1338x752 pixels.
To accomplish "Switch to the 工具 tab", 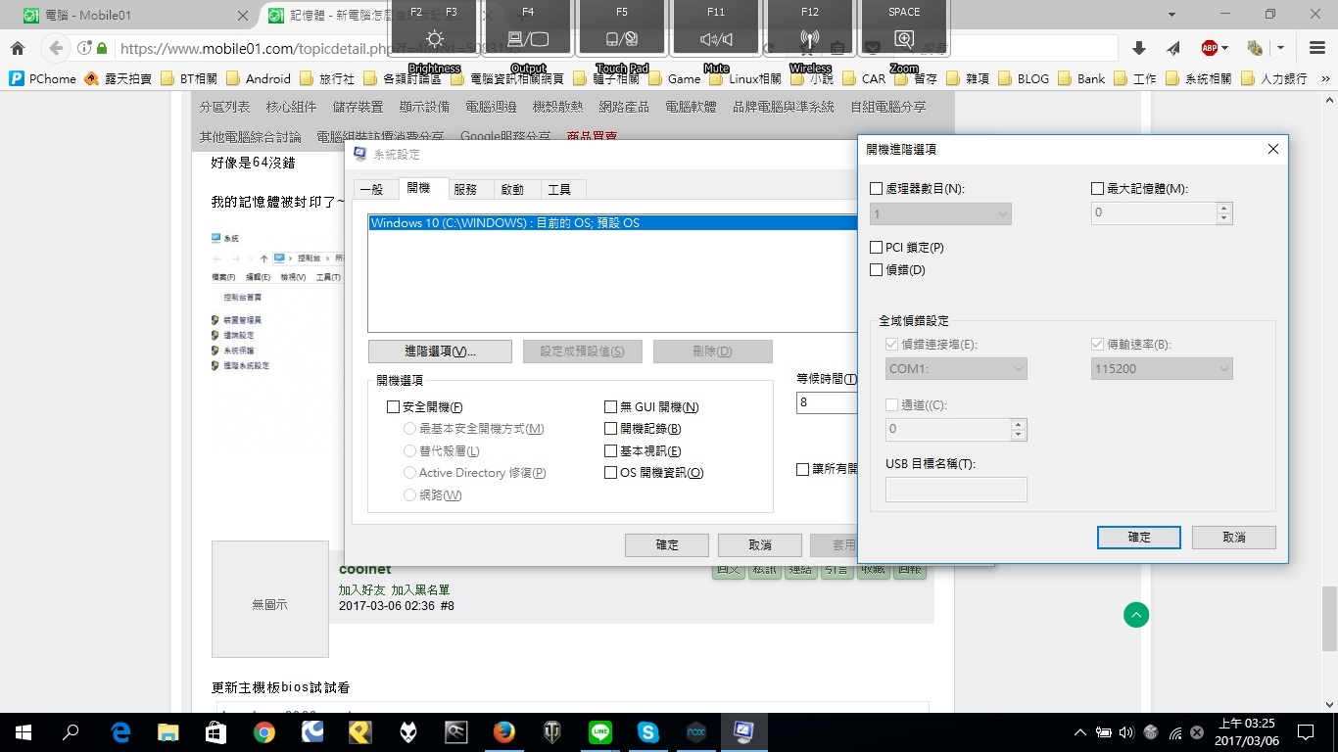I will (559, 189).
